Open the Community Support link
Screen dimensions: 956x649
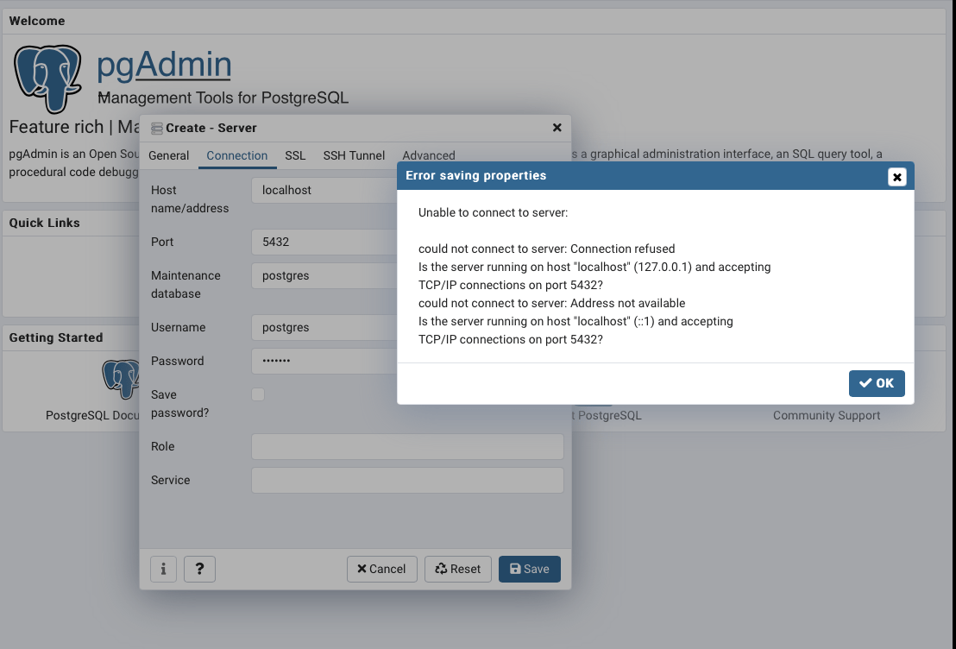[x=826, y=415]
